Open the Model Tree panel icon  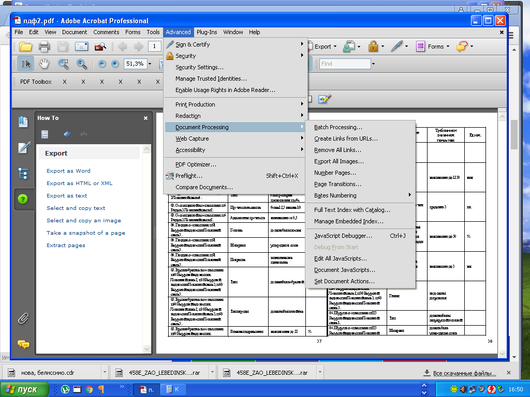tap(23, 173)
